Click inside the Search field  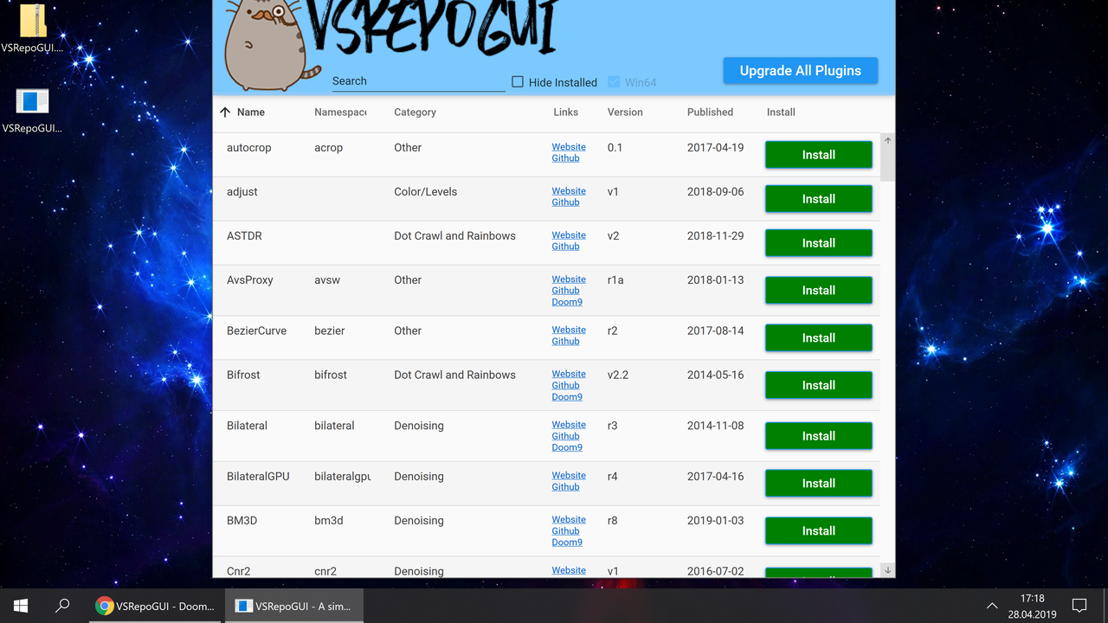pos(415,80)
